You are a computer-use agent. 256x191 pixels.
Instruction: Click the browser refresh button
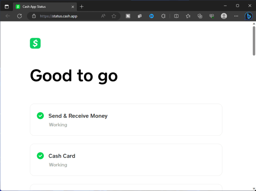pos(20,16)
